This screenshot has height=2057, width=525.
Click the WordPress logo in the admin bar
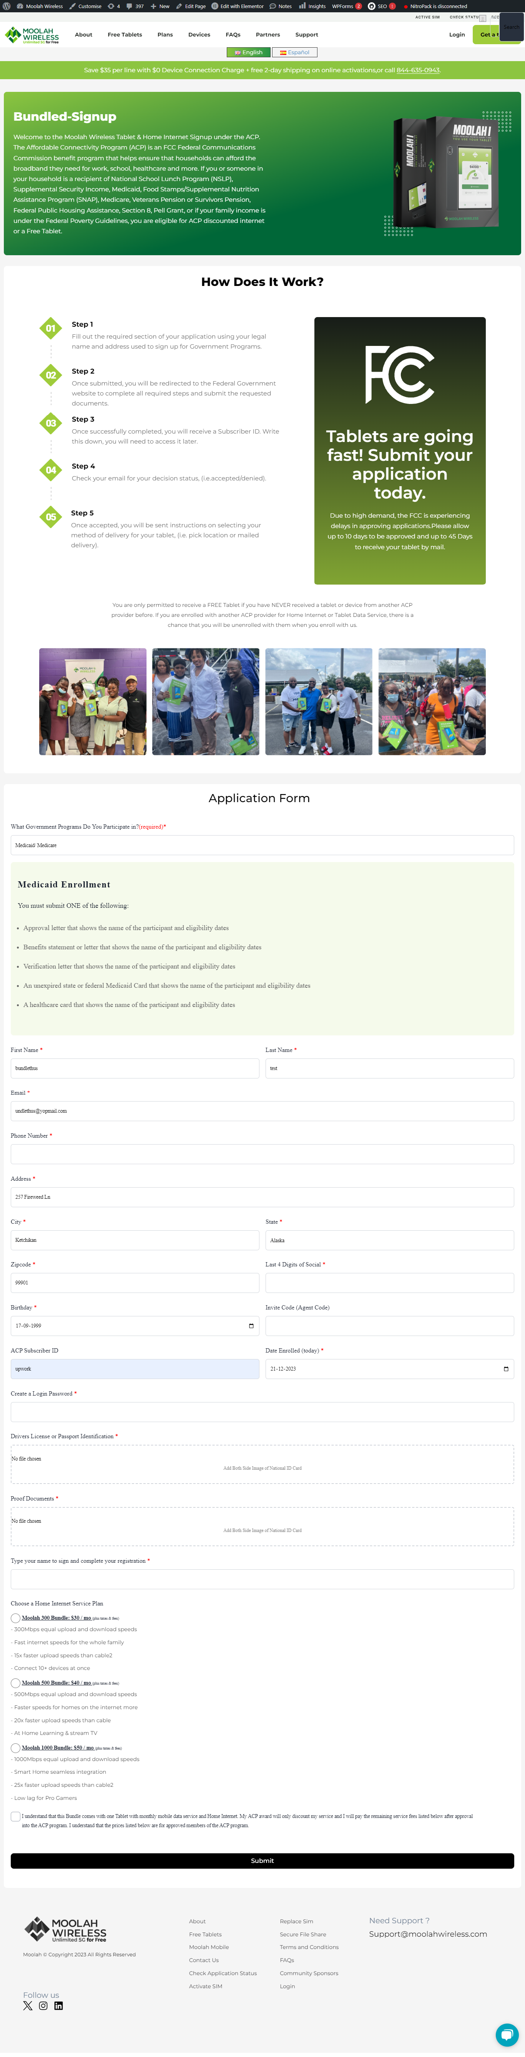7,6
